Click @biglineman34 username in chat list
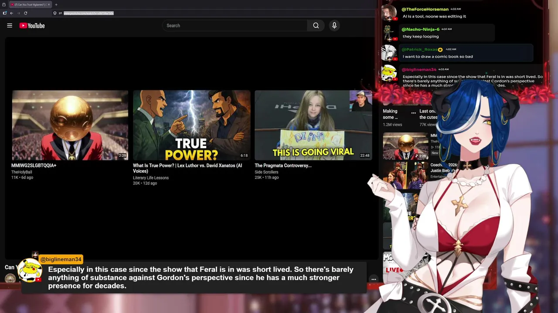The image size is (558, 313). point(418,70)
